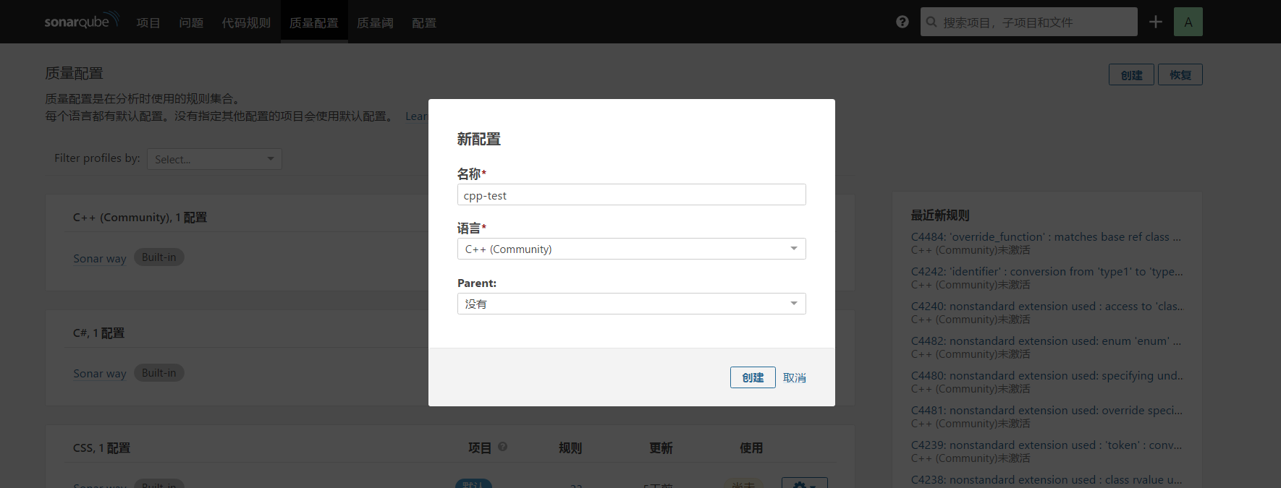Open the 项目 navigation item
The image size is (1281, 488).
(x=148, y=22)
